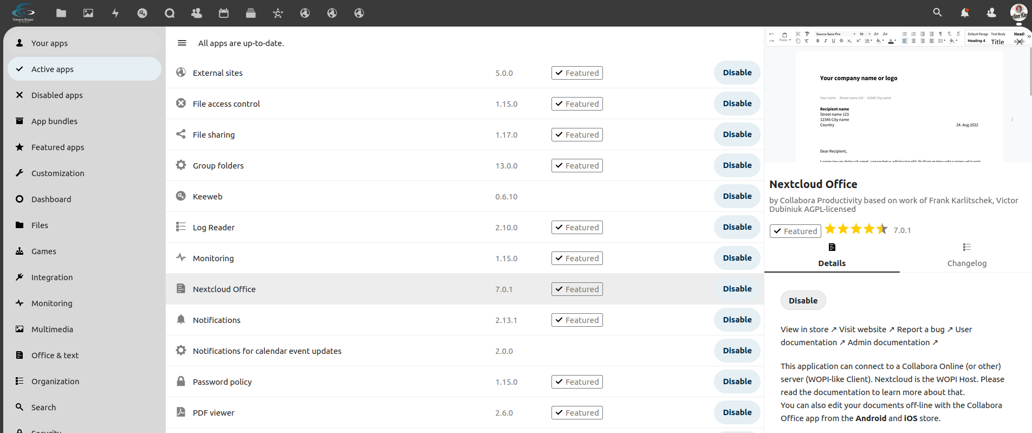
Task: Open App bundles section
Action: click(85, 121)
